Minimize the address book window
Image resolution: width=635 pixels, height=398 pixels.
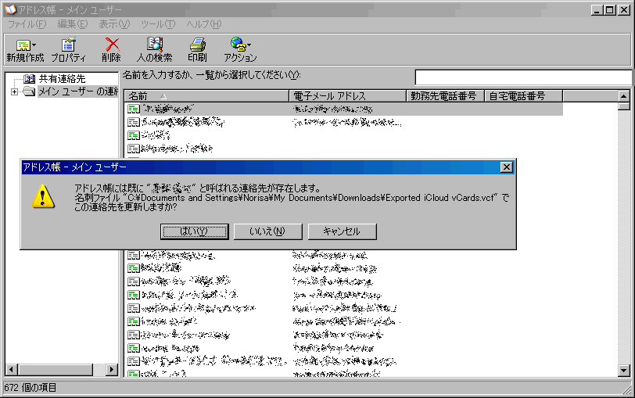(596, 10)
